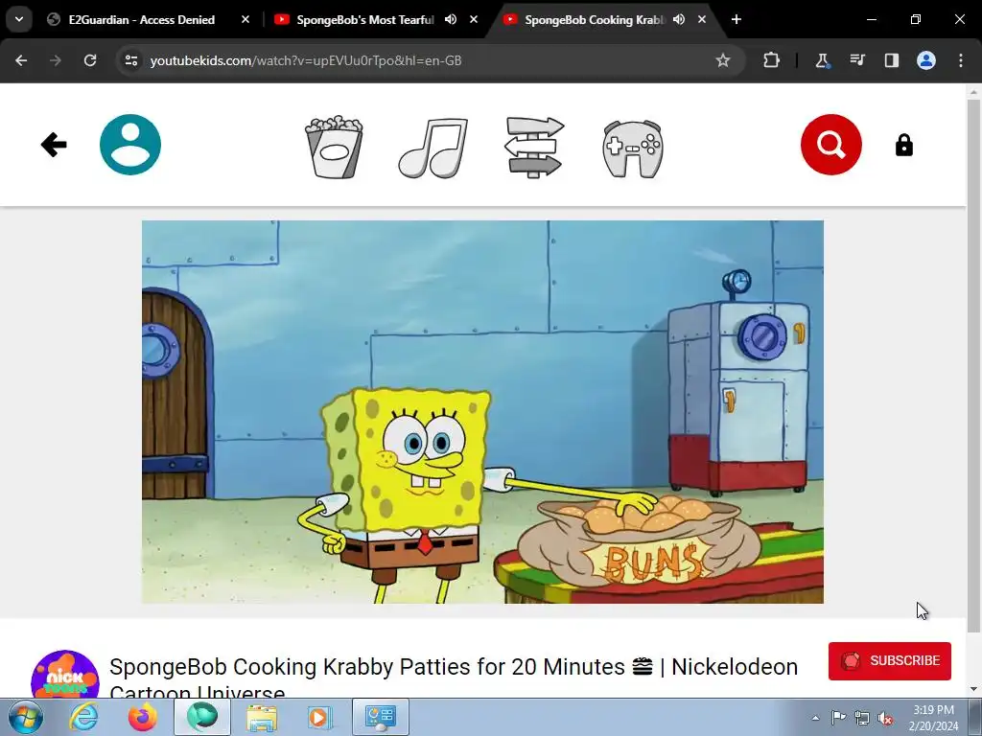Select the SpongeBob Cooking Krabby tab

593,20
